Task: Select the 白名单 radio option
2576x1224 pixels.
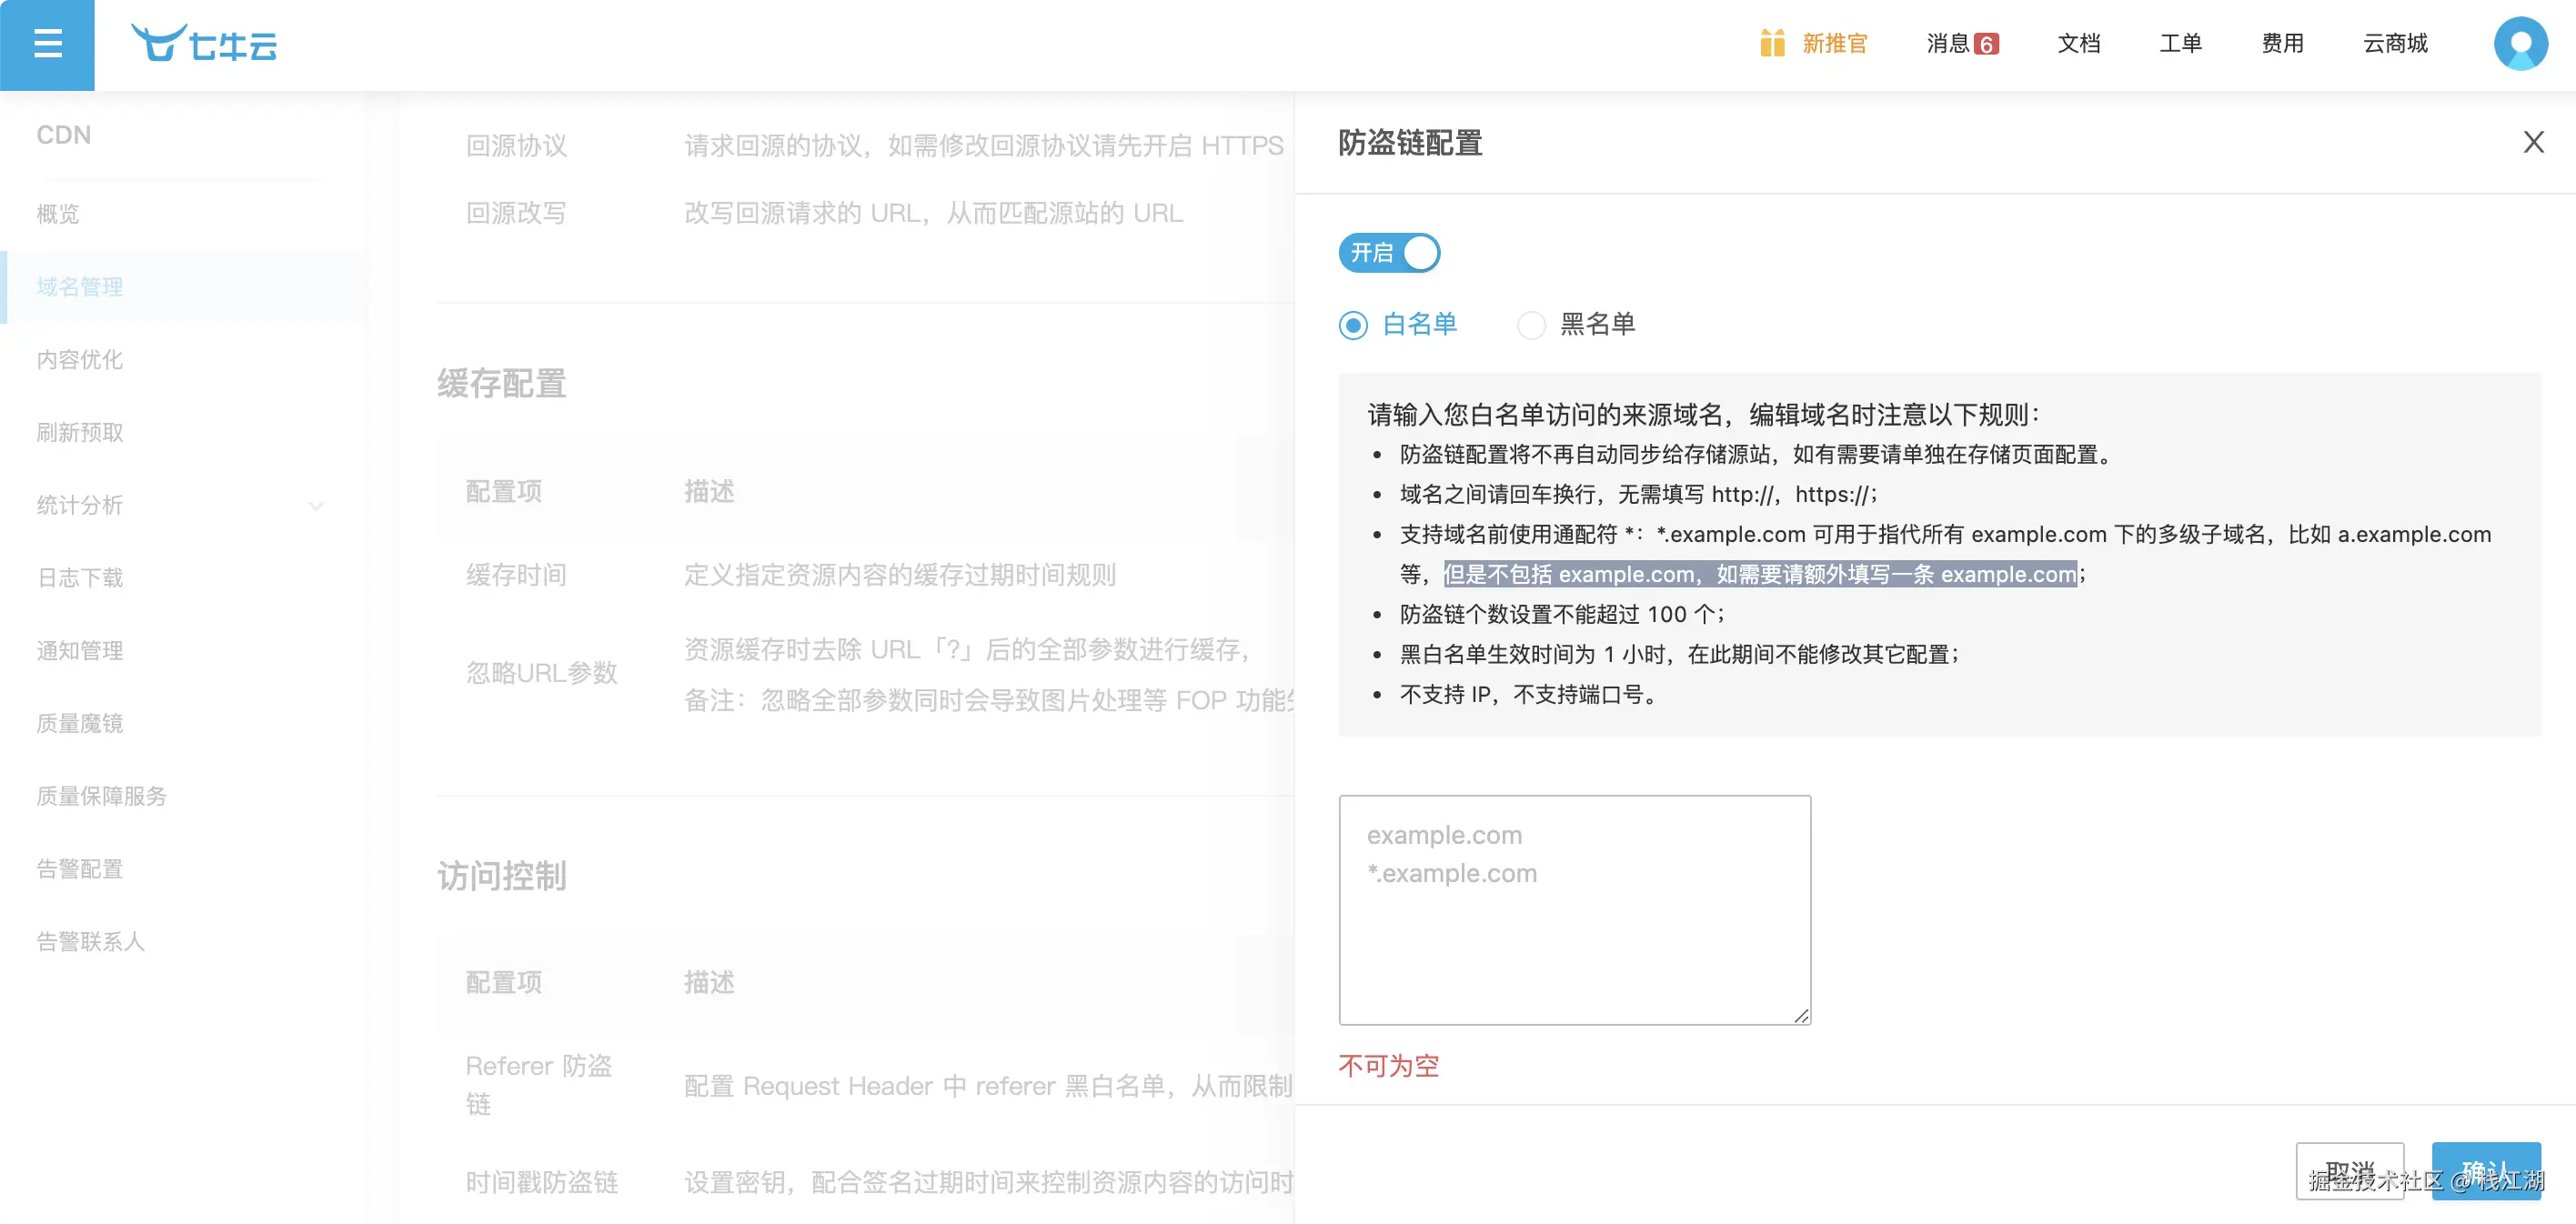Action: pyautogui.click(x=1353, y=325)
